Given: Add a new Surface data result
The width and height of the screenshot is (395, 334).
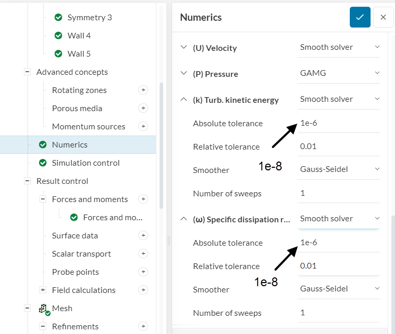Looking at the screenshot, I should click(143, 235).
